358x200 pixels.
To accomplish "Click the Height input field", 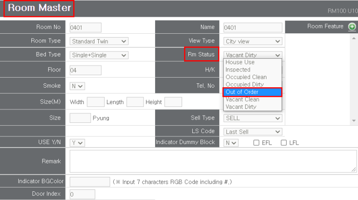I will pyautogui.click(x=173, y=102).
